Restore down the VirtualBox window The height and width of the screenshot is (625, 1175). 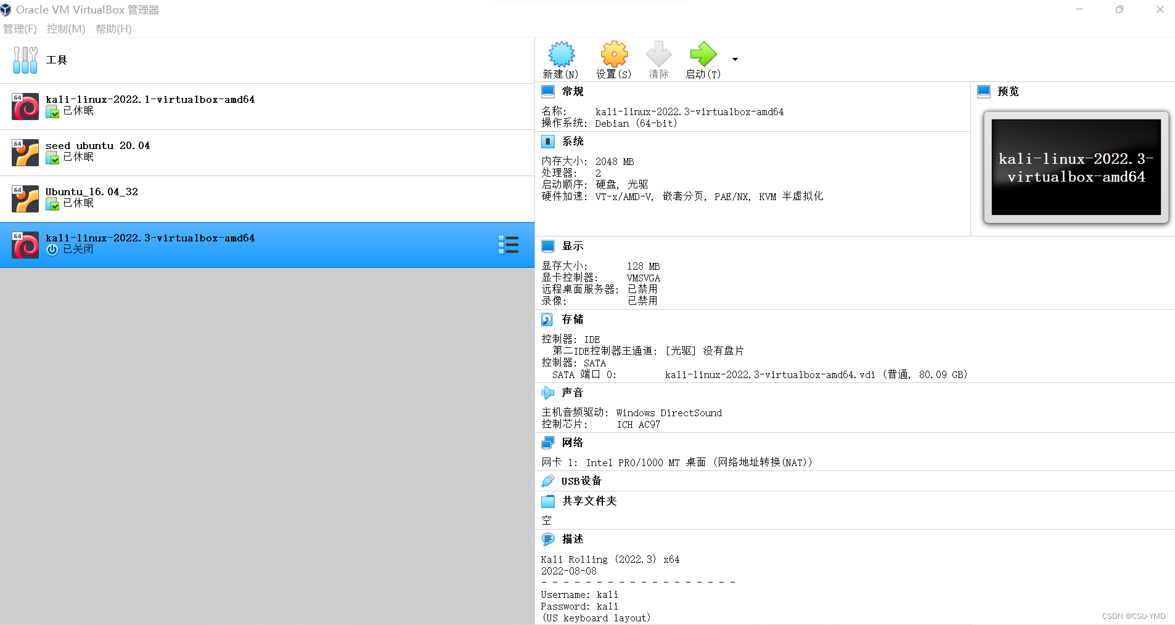[1120, 9]
